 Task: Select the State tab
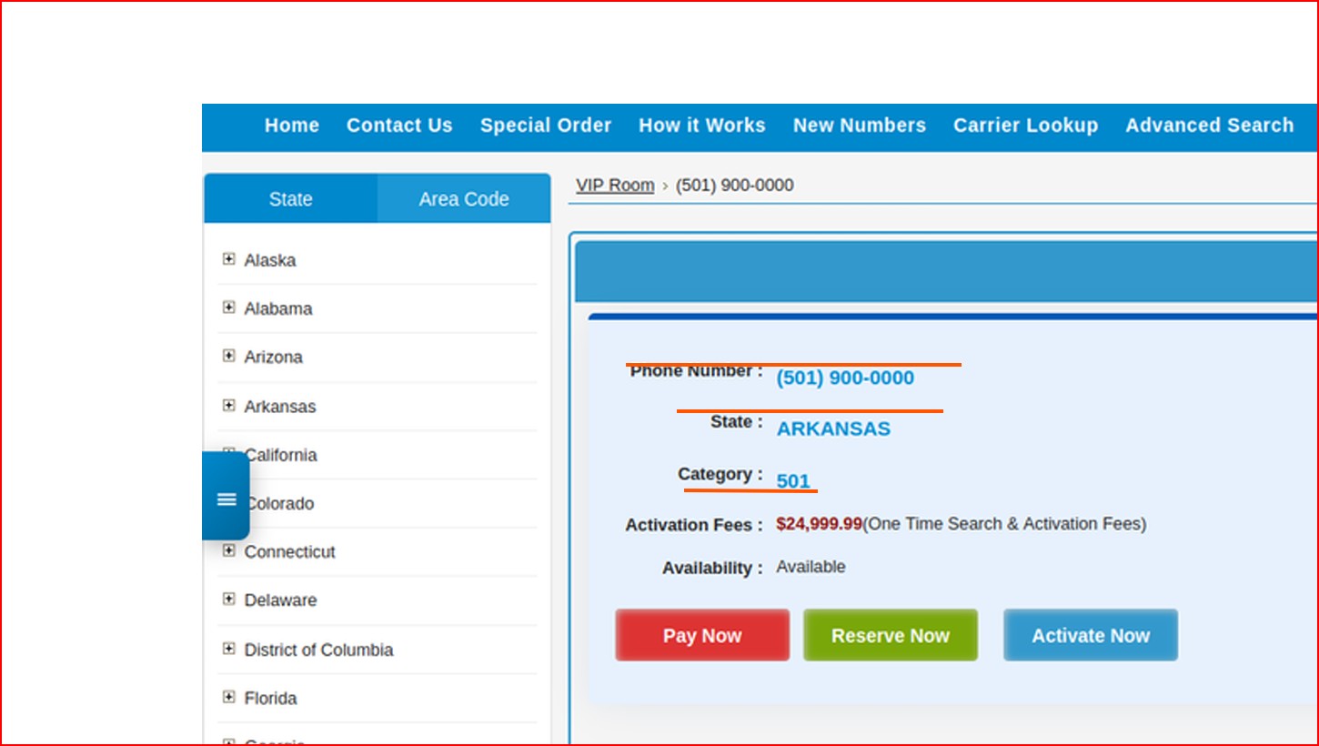(290, 199)
